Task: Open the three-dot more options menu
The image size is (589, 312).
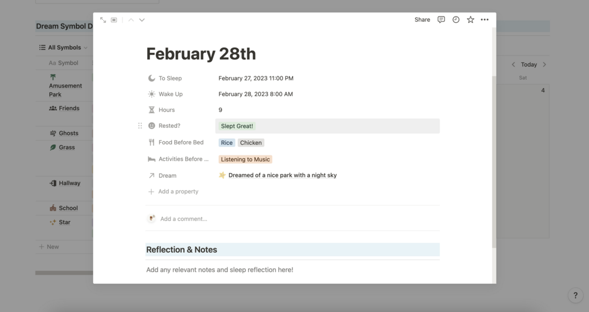Action: [x=485, y=20]
